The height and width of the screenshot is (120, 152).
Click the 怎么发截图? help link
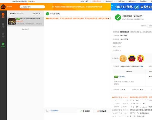pyautogui.click(x=54, y=111)
